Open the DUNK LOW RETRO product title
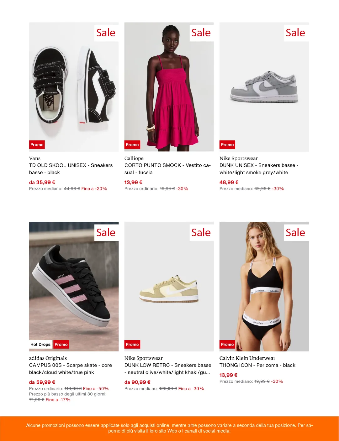The image size is (339, 441). (x=168, y=369)
